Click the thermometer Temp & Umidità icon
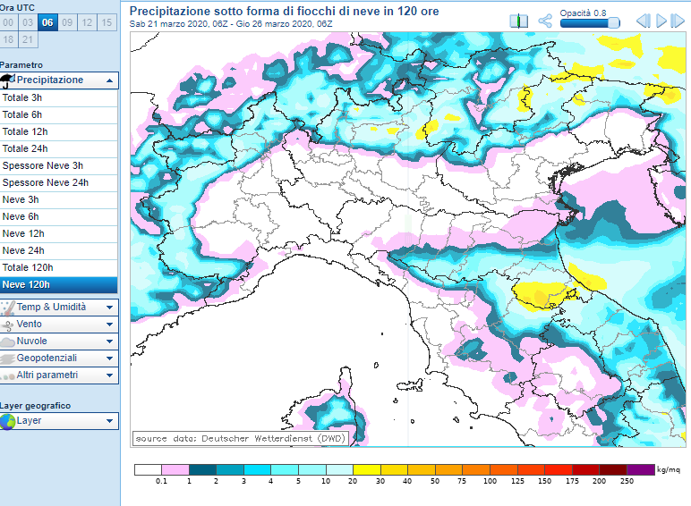The height and width of the screenshot is (506, 691). (x=8, y=308)
